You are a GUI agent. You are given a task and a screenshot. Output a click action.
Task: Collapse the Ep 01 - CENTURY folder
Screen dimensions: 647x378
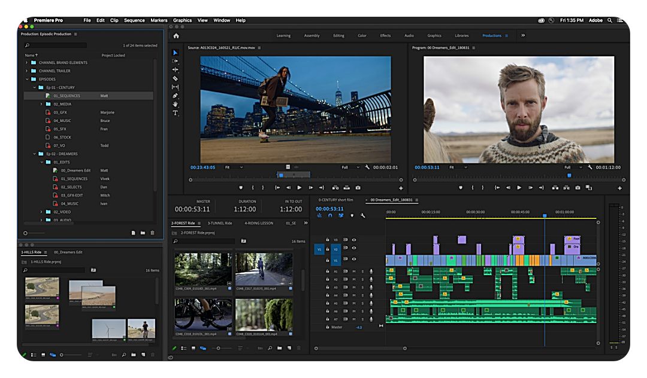[x=34, y=87]
